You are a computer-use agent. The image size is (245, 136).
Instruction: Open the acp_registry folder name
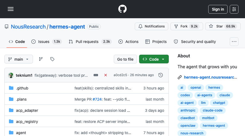point(27,122)
